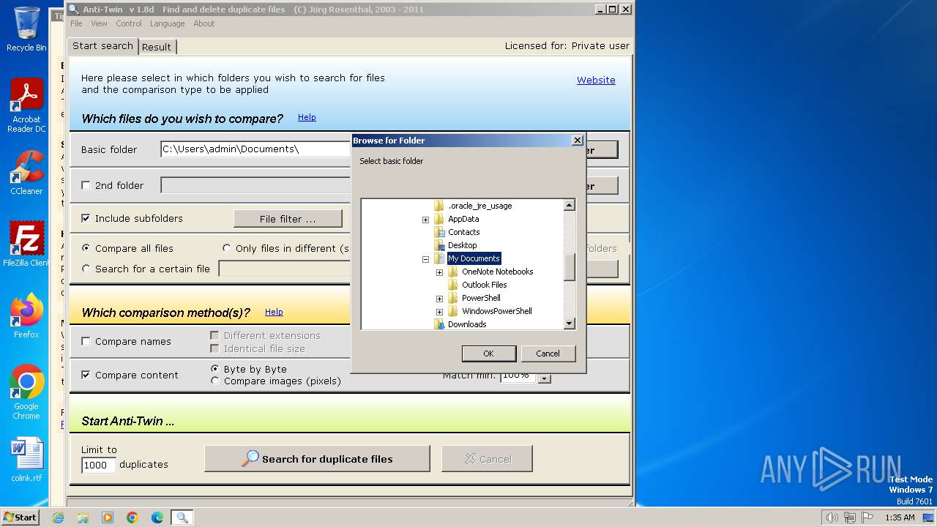Viewport: 937px width, 527px height.
Task: Open the File menu
Action: pos(76,23)
